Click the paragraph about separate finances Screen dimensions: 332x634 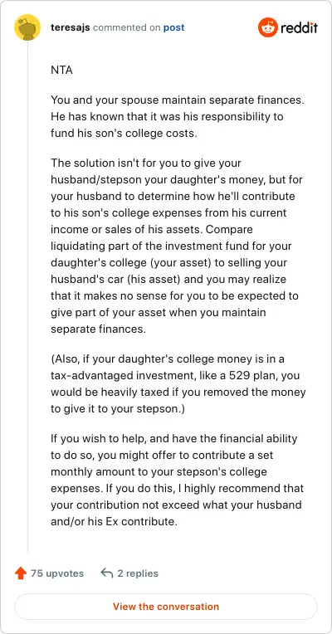coord(177,116)
